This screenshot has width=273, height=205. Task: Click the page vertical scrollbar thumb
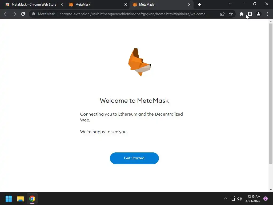tap(271, 94)
